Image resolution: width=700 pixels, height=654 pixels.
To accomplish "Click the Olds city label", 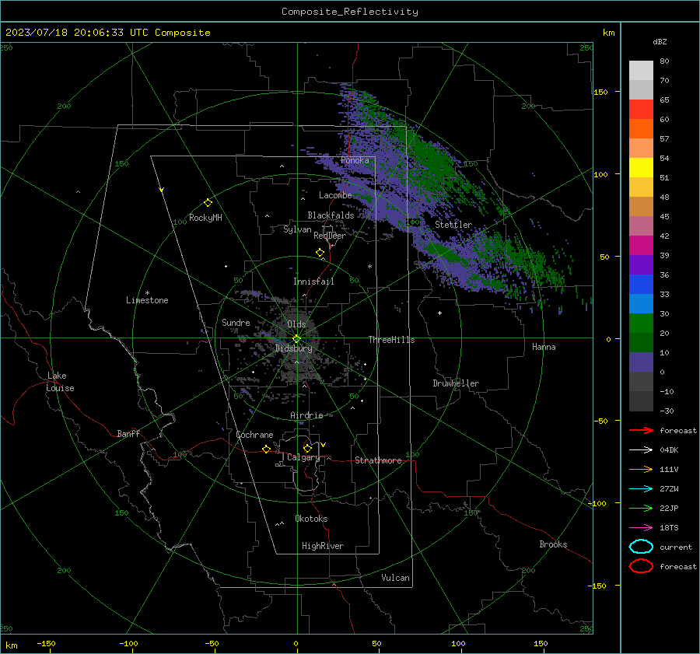I will [x=296, y=324].
